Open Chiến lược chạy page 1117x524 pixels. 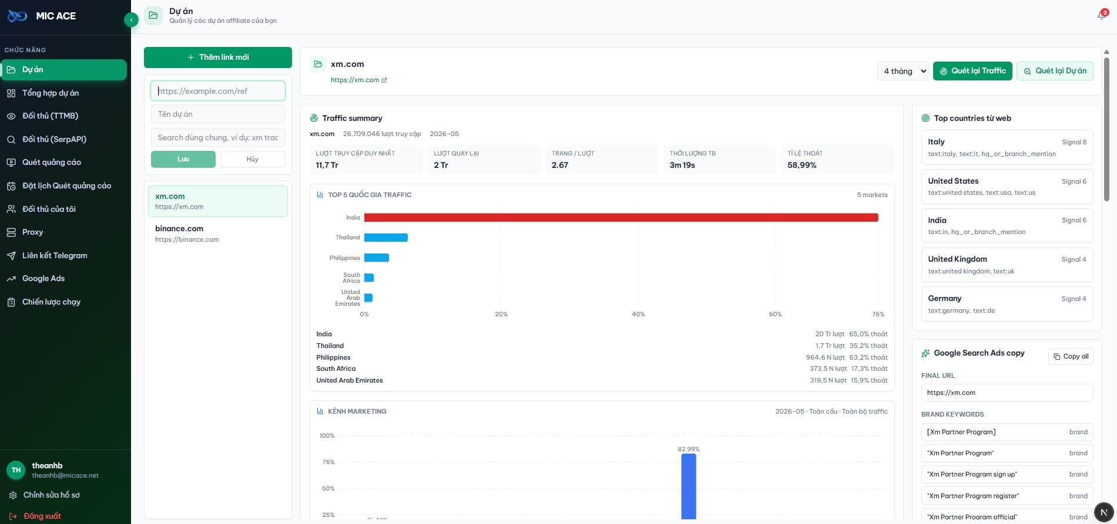click(x=63, y=302)
